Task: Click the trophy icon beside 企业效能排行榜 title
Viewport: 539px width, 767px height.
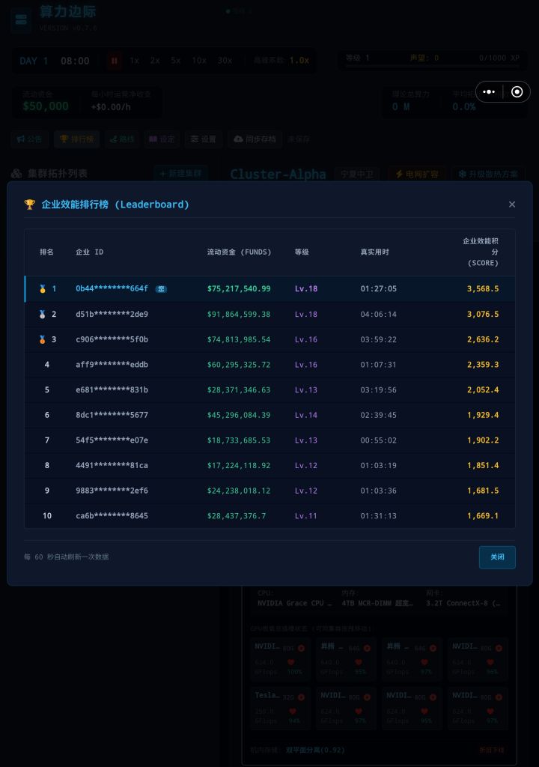Action: 30,204
